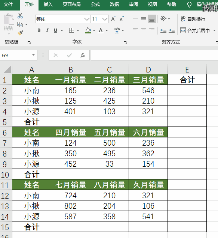The width and height of the screenshot is (218, 238).
Task: Align text right
Action: tap(152, 30)
